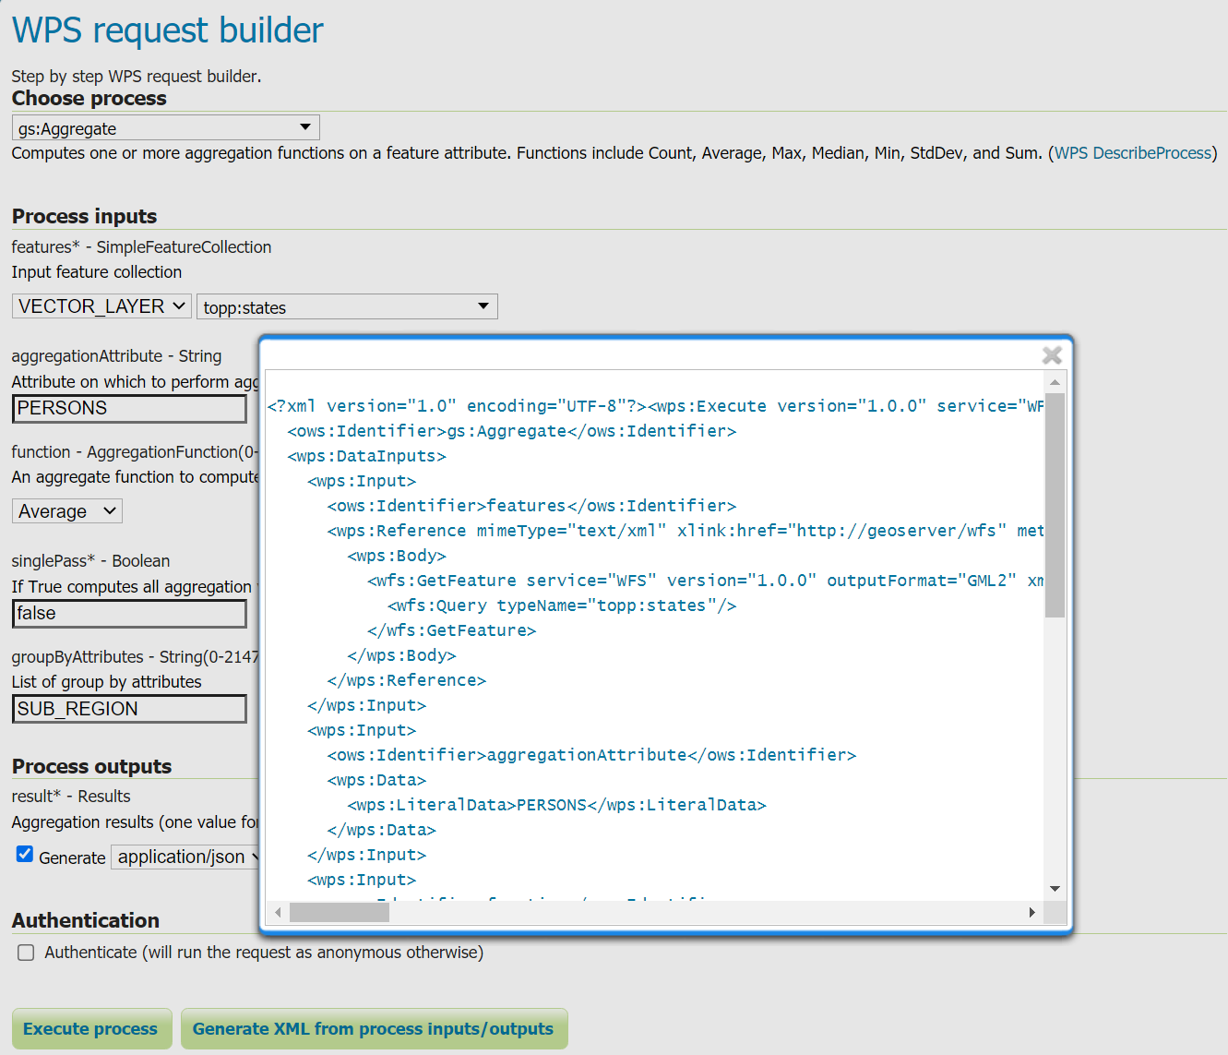The image size is (1228, 1055).
Task: Open the VECTOR_LAYER input type dropdown
Action: coord(101,306)
